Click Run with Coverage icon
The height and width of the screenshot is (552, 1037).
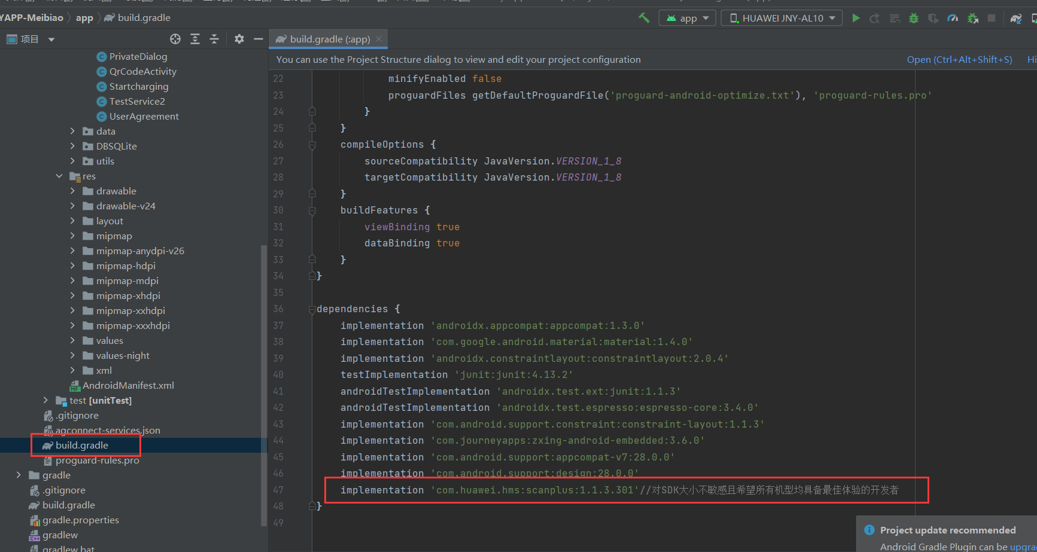point(933,19)
